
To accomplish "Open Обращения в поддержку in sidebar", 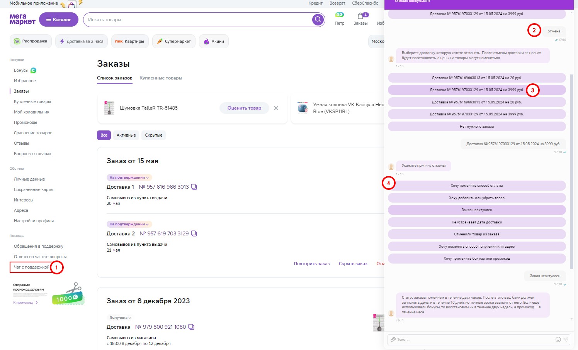I will pos(39,246).
